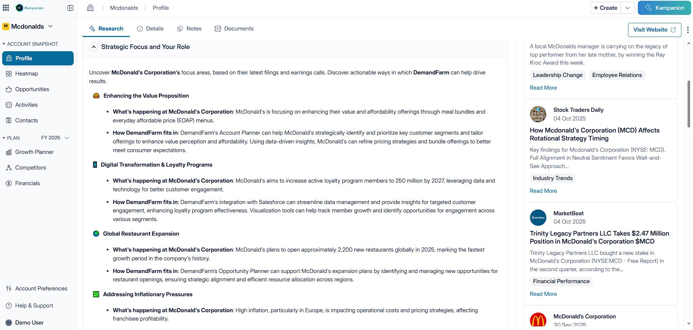Collapse the left sidebar panel
The width and height of the screenshot is (693, 330).
70,8
